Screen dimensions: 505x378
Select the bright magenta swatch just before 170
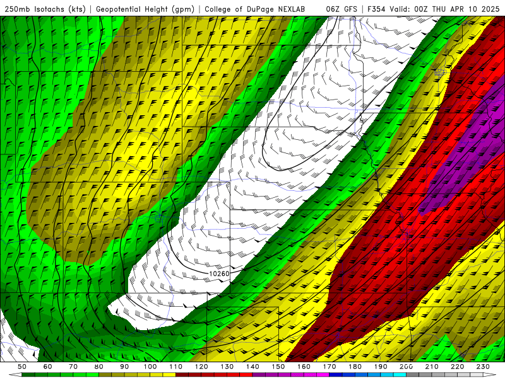(323, 375)
